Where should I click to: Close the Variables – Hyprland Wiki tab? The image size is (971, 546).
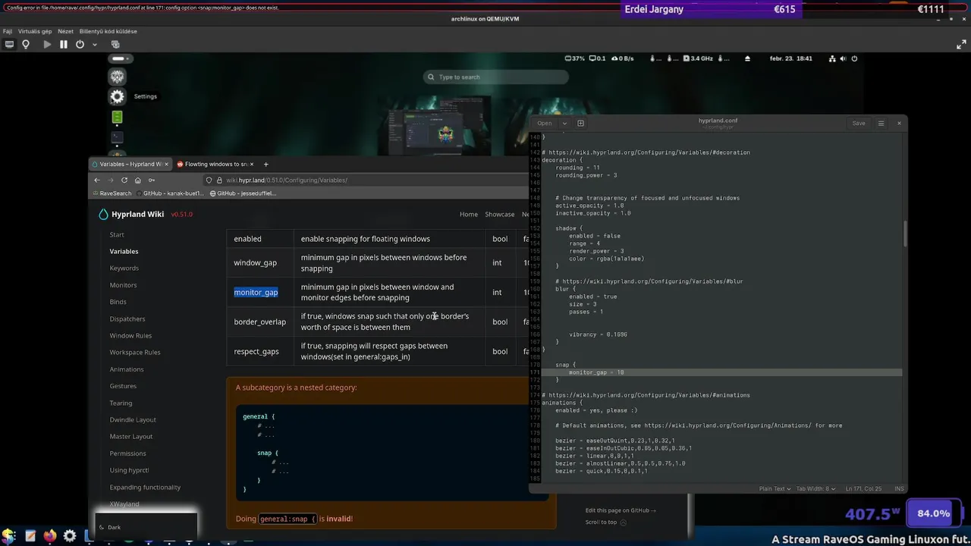pos(166,164)
